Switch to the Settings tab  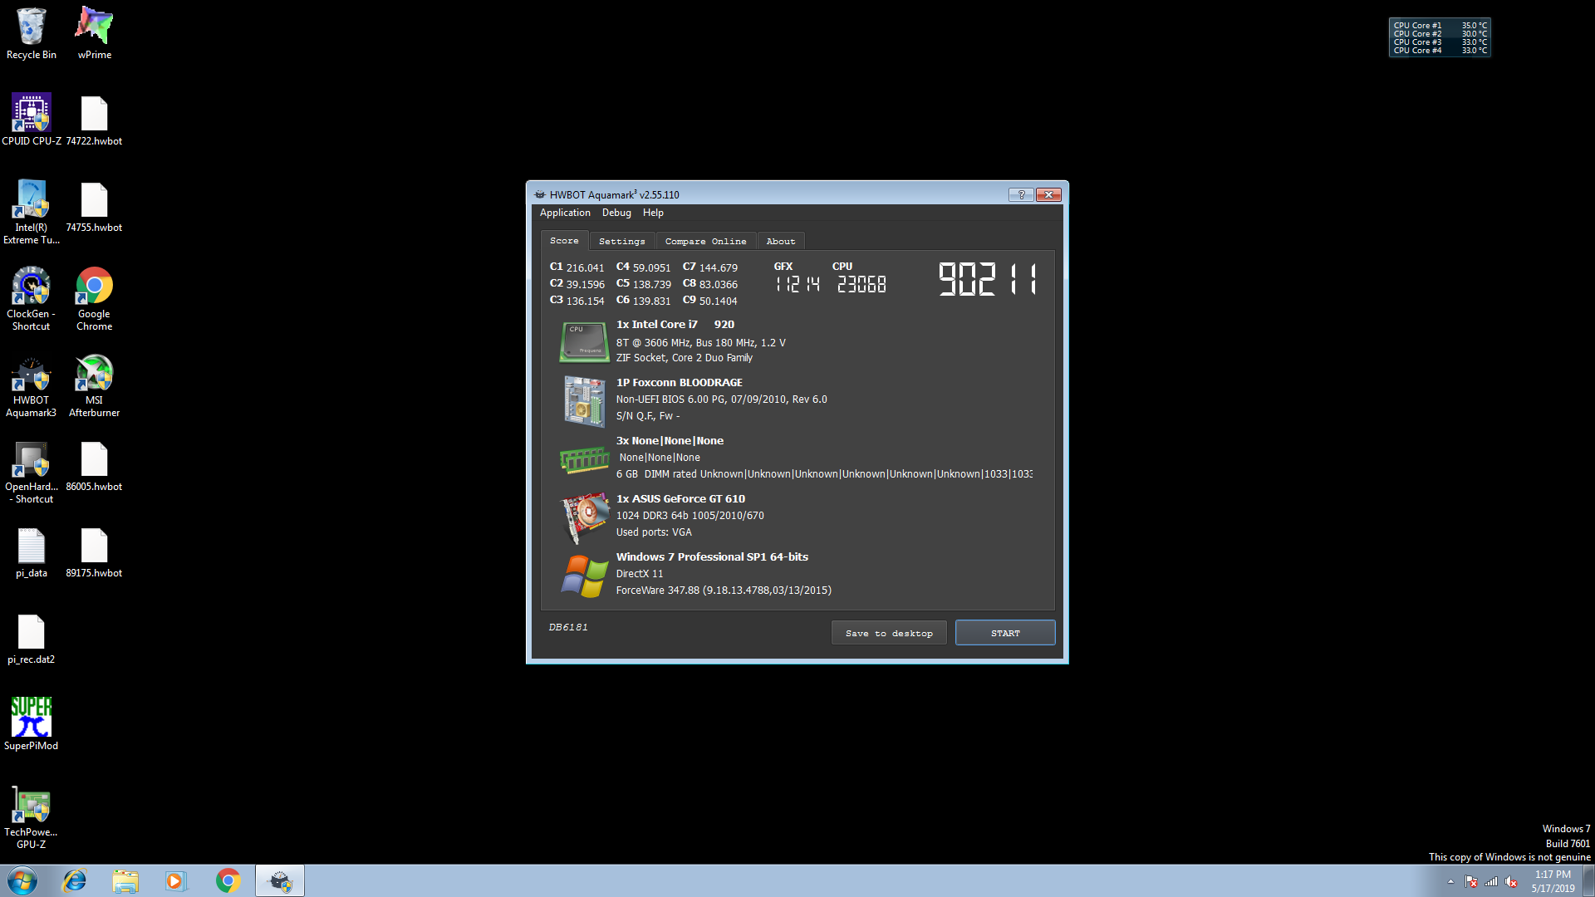click(x=621, y=241)
